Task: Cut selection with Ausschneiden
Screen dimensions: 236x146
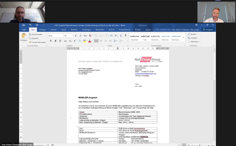Action: (x=36, y=34)
